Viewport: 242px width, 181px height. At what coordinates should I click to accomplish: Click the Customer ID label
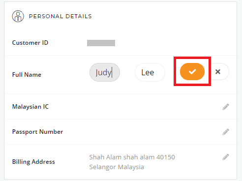[30, 43]
